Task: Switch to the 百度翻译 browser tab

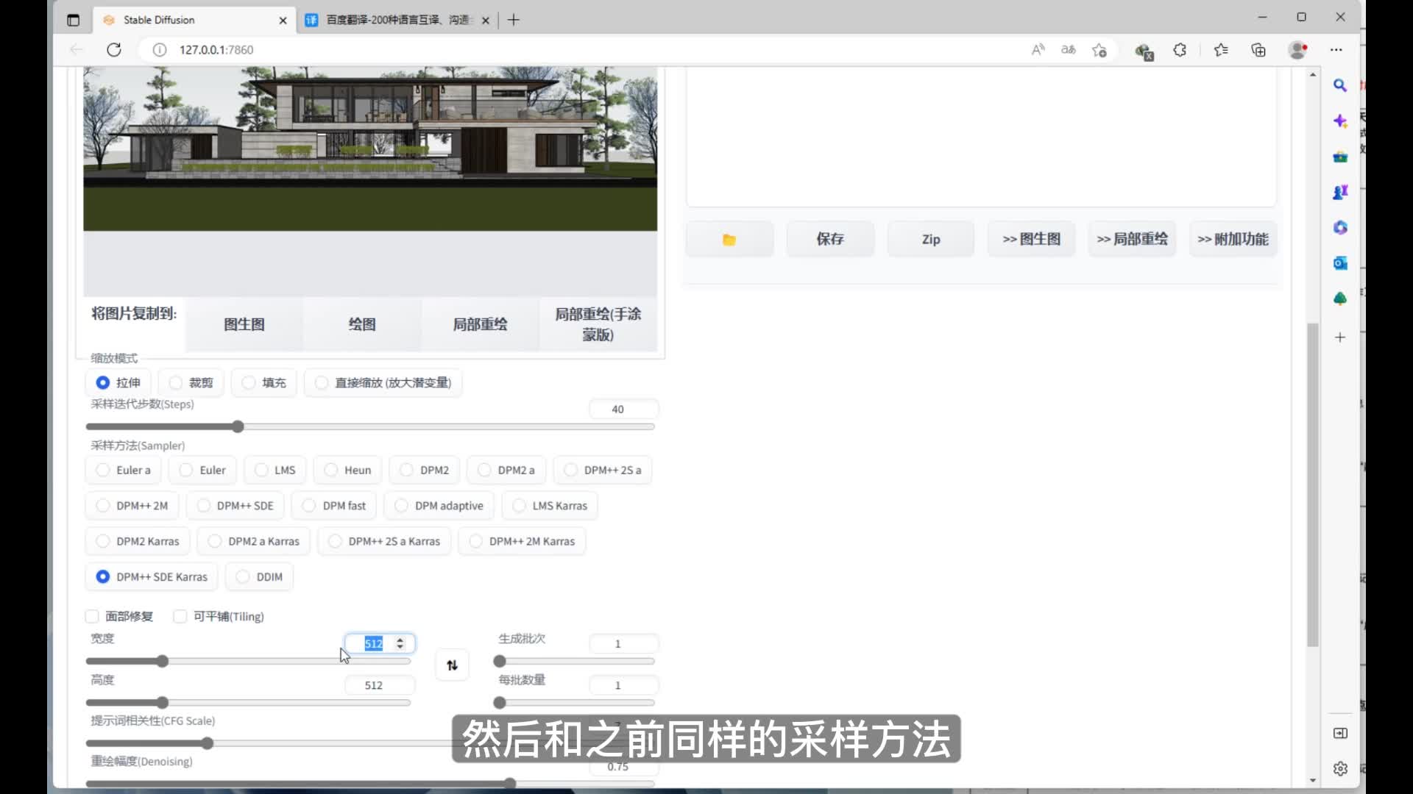Action: (x=397, y=20)
